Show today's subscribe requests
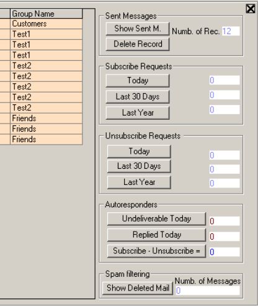This screenshot has width=258, height=306. pyautogui.click(x=138, y=81)
